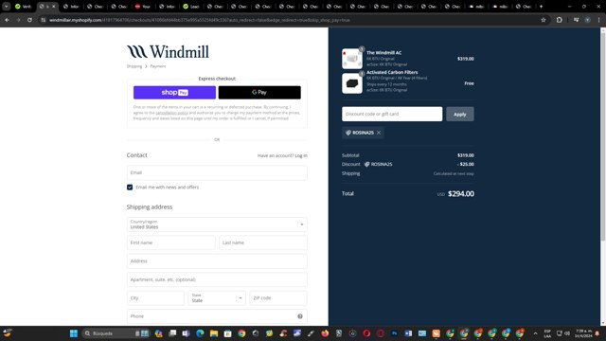Pay with the Google Pay button
Viewport: 606px width, 341px height.
[259, 93]
